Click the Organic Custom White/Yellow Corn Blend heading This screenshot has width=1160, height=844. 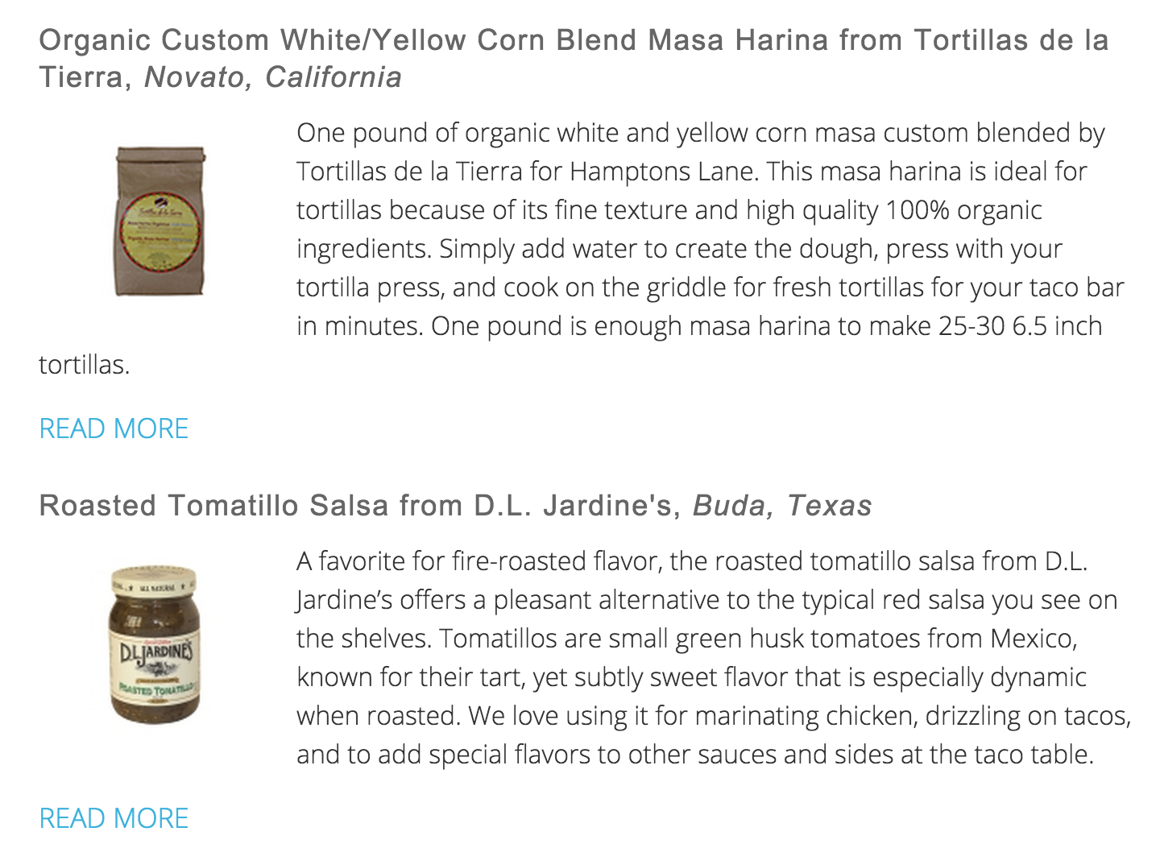[x=574, y=58]
